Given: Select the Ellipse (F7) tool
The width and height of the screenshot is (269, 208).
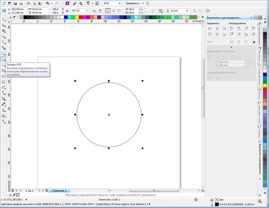Looking at the screenshot, I should coord(4,59).
